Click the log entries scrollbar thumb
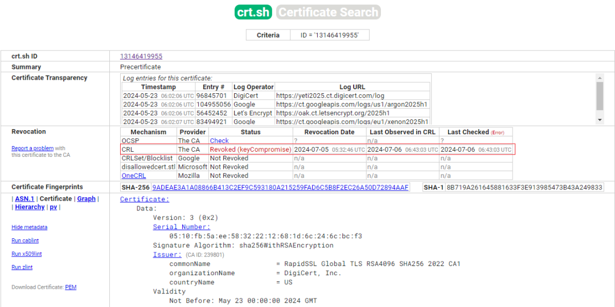 pos(600,96)
